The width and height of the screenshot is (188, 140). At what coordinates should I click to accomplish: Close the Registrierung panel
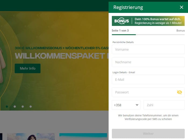click(x=182, y=7)
